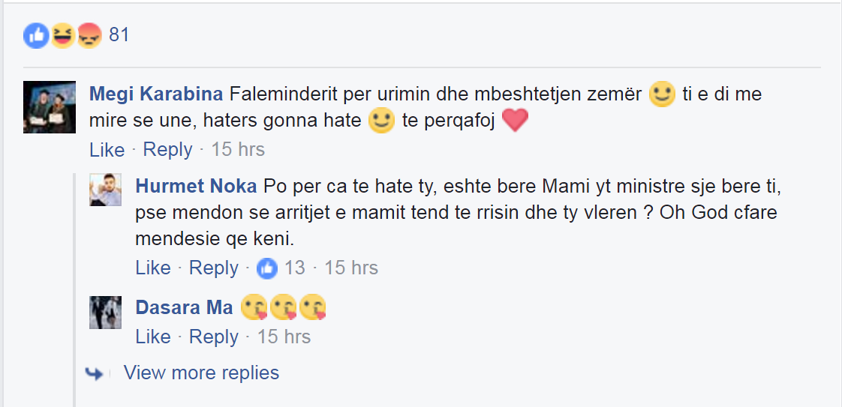This screenshot has height=407, width=842.
Task: Reply to Dasara Ma's comment
Action: coord(214,337)
